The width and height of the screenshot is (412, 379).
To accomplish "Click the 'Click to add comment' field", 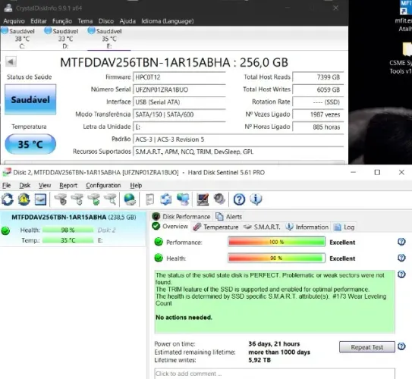I will pyautogui.click(x=275, y=374).
